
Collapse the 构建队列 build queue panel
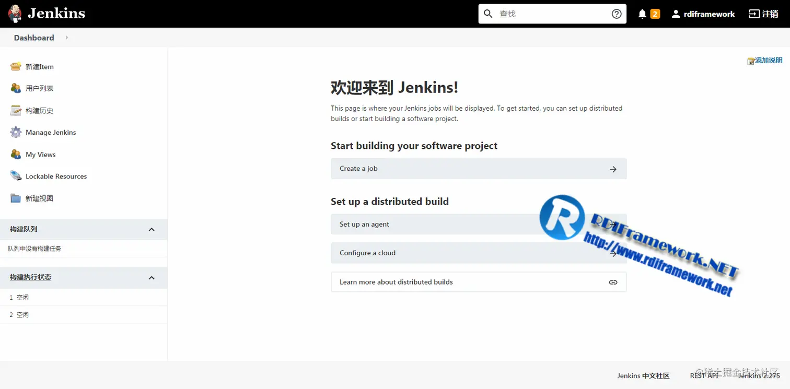point(151,229)
